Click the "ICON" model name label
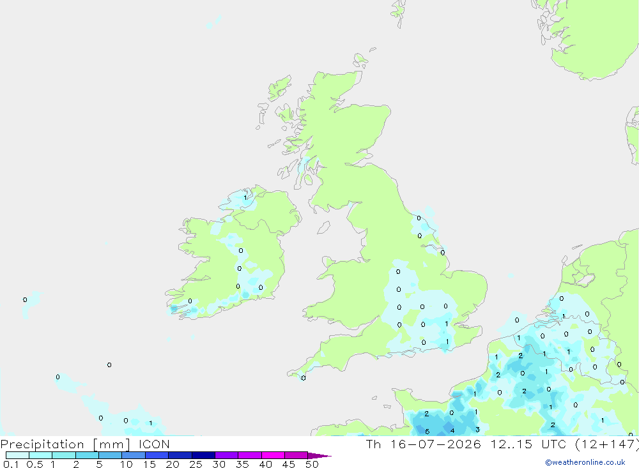The height and width of the screenshot is (468, 639). 154,444
